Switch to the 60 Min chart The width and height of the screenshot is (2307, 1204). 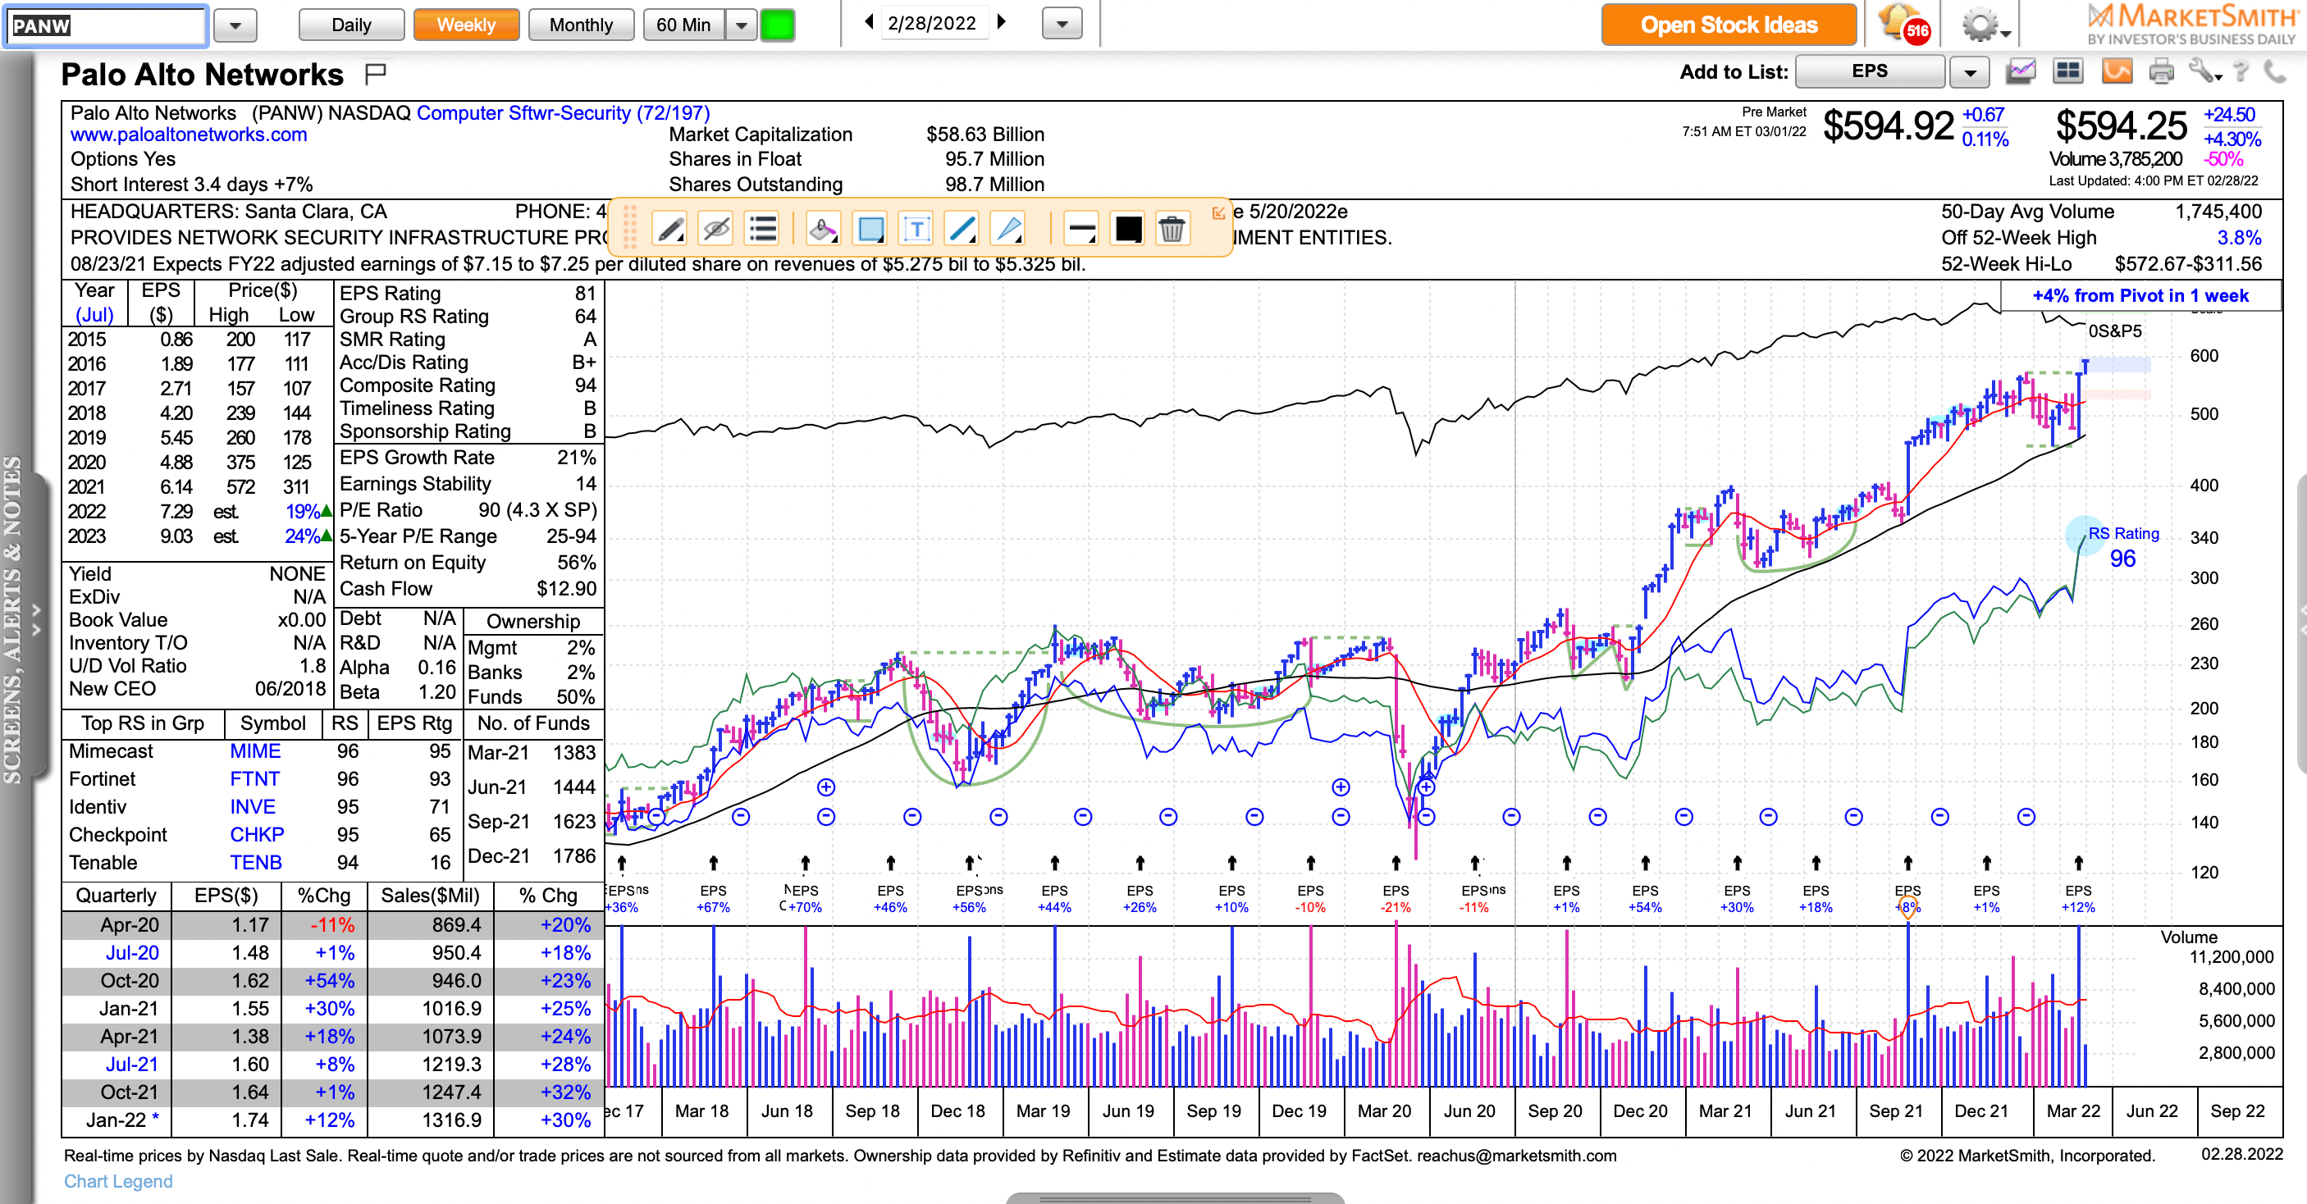(x=684, y=25)
